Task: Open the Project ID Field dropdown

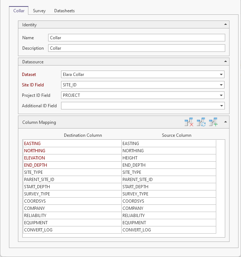Action: (221, 95)
